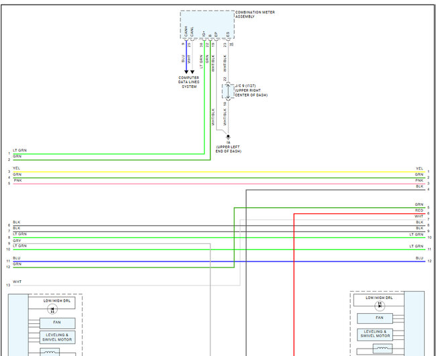The height and width of the screenshot is (356, 436).
Task: Click the Combination Meter Assembly label
Action: (x=255, y=15)
